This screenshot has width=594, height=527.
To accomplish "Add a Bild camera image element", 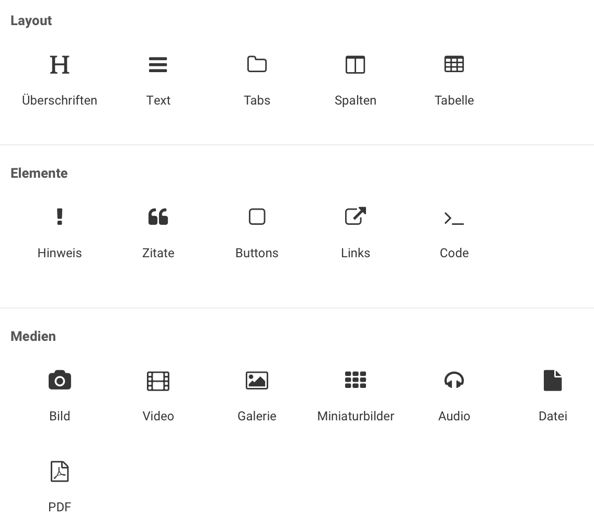I will 60,380.
